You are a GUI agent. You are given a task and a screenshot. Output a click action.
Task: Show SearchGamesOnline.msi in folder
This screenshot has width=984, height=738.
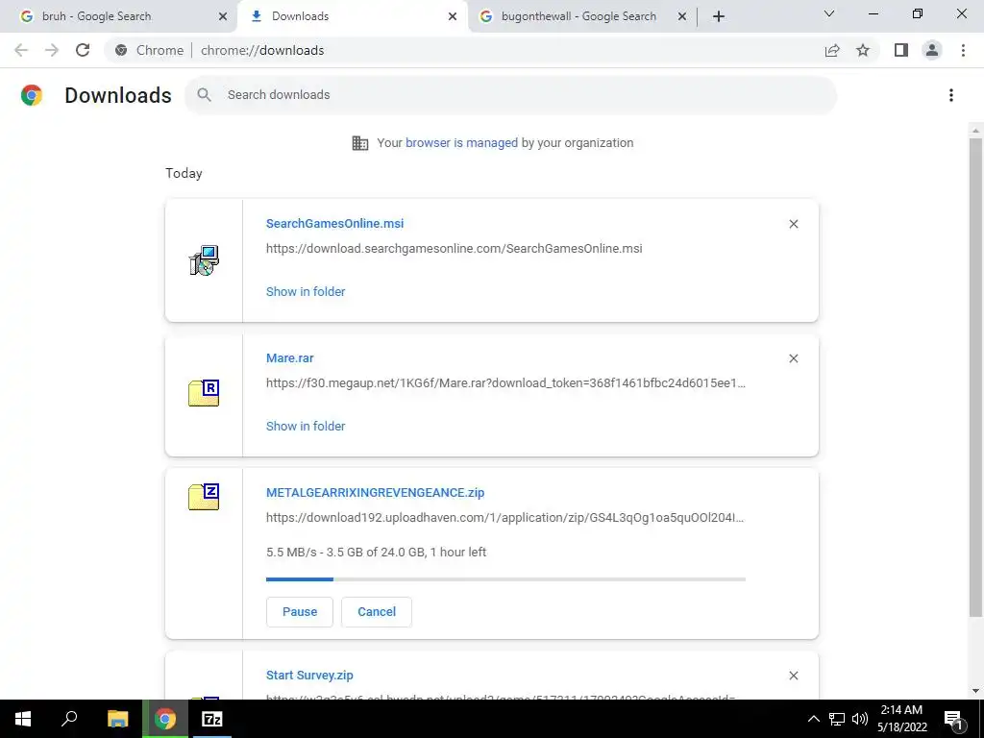[306, 292]
